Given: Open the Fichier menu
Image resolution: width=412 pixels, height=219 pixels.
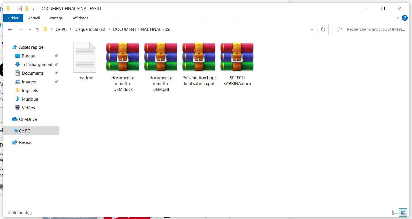Looking at the screenshot, I should tap(13, 18).
